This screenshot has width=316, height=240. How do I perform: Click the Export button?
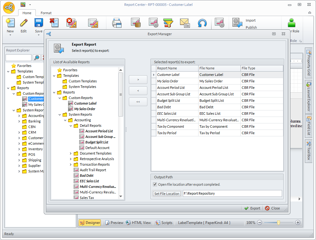point(252,208)
